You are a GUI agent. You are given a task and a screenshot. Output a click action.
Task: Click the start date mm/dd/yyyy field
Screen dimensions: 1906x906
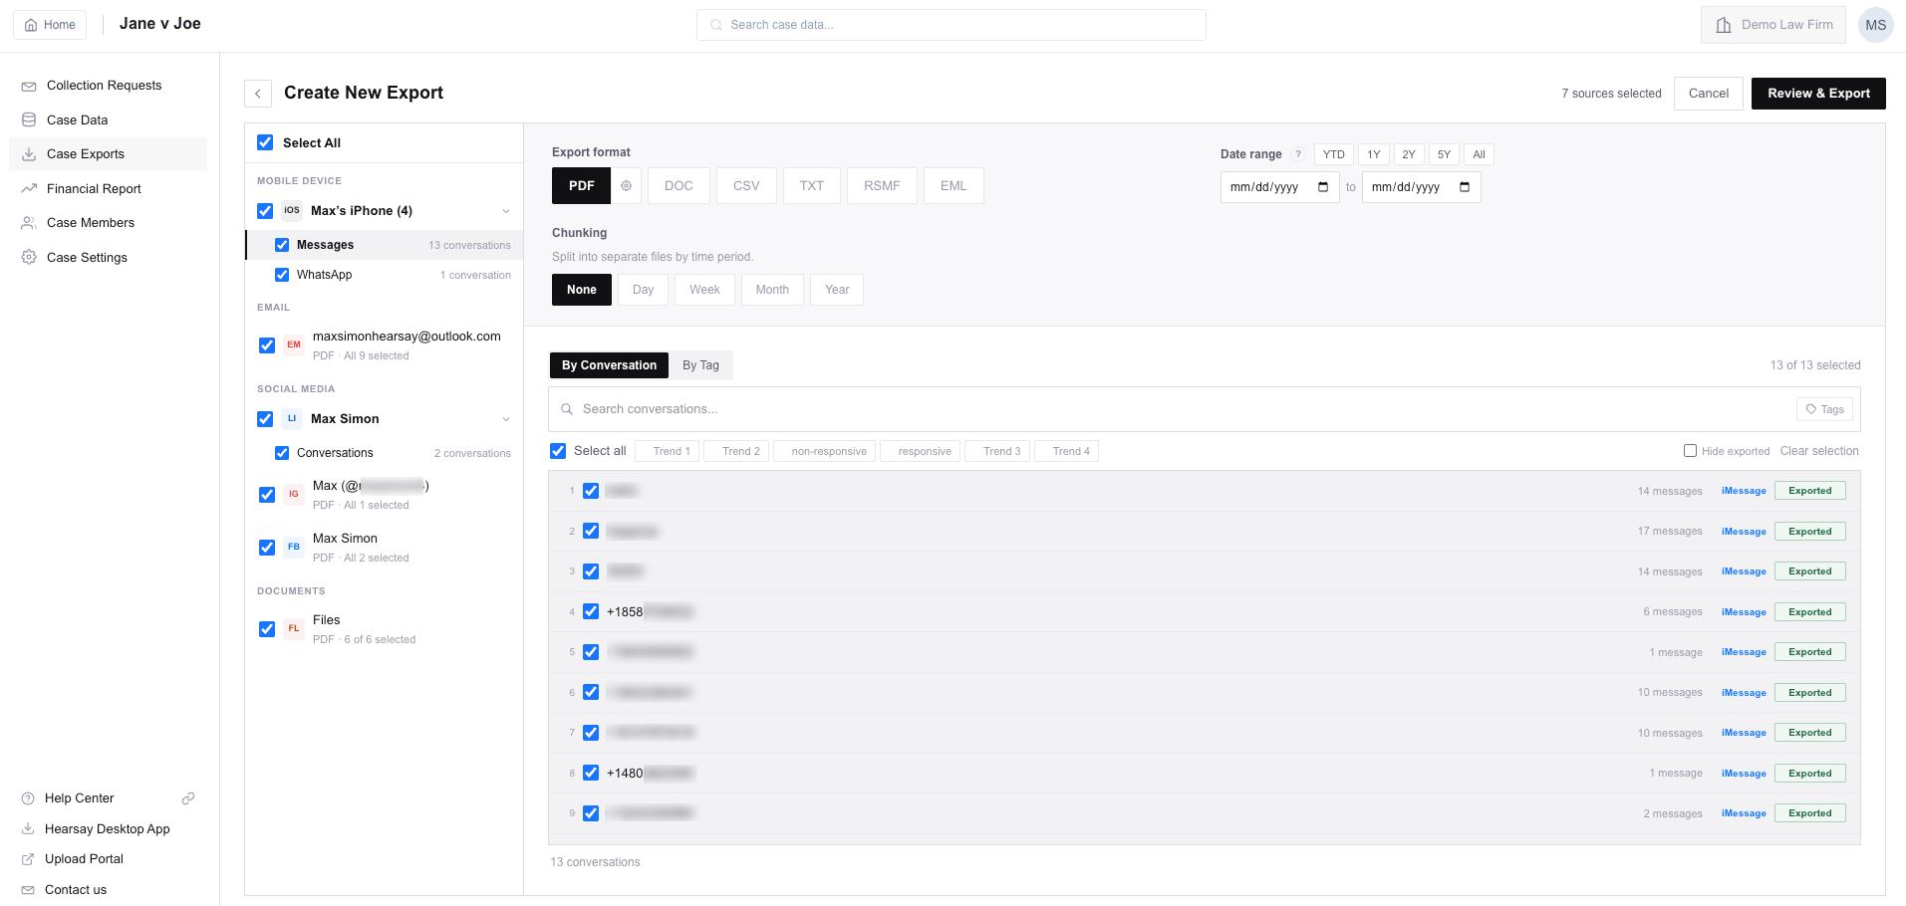(x=1279, y=187)
